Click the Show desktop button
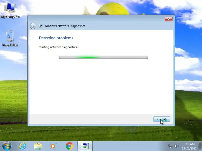 tap(200, 146)
